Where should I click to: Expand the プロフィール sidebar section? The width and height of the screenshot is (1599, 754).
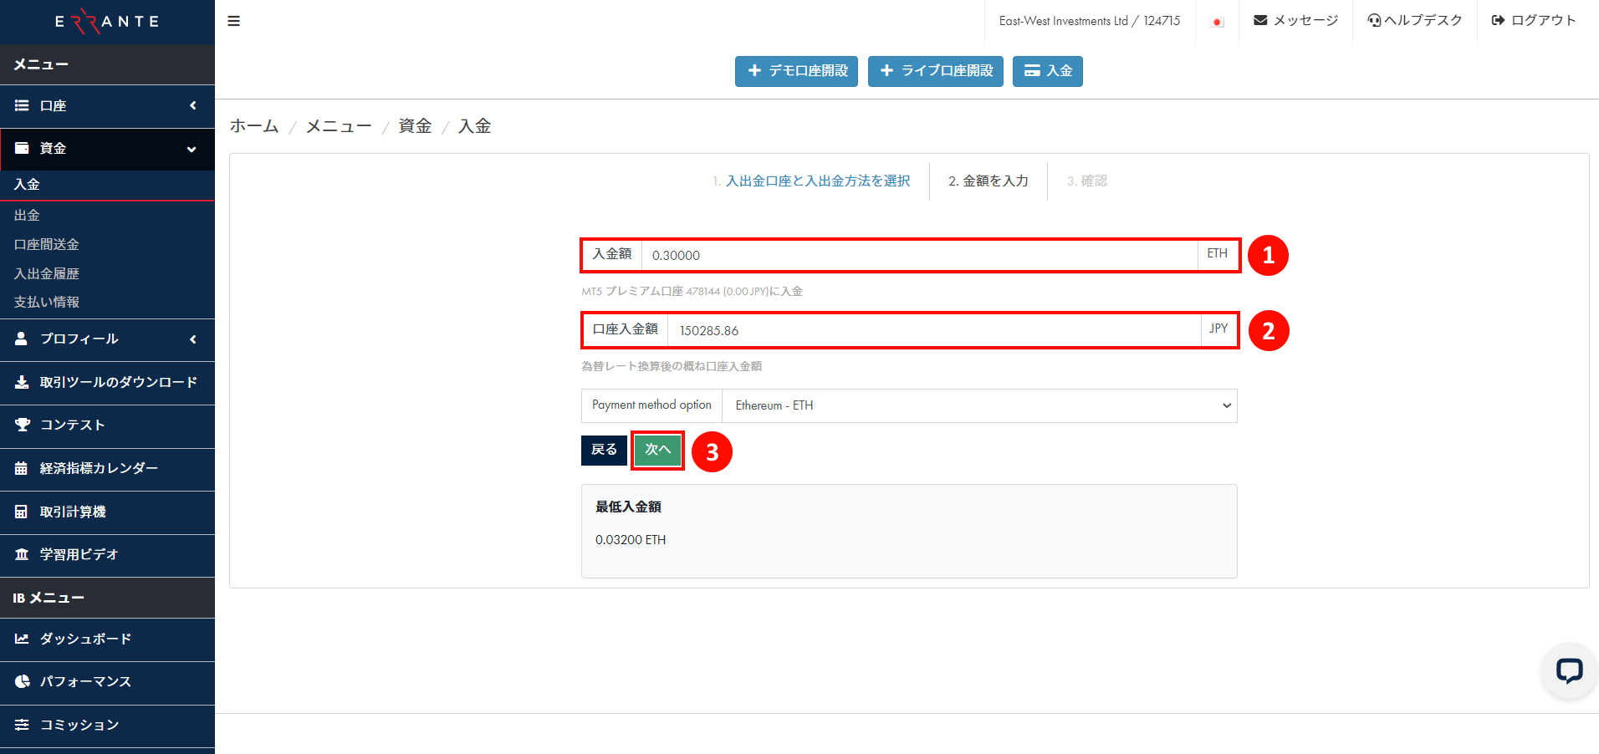(107, 339)
